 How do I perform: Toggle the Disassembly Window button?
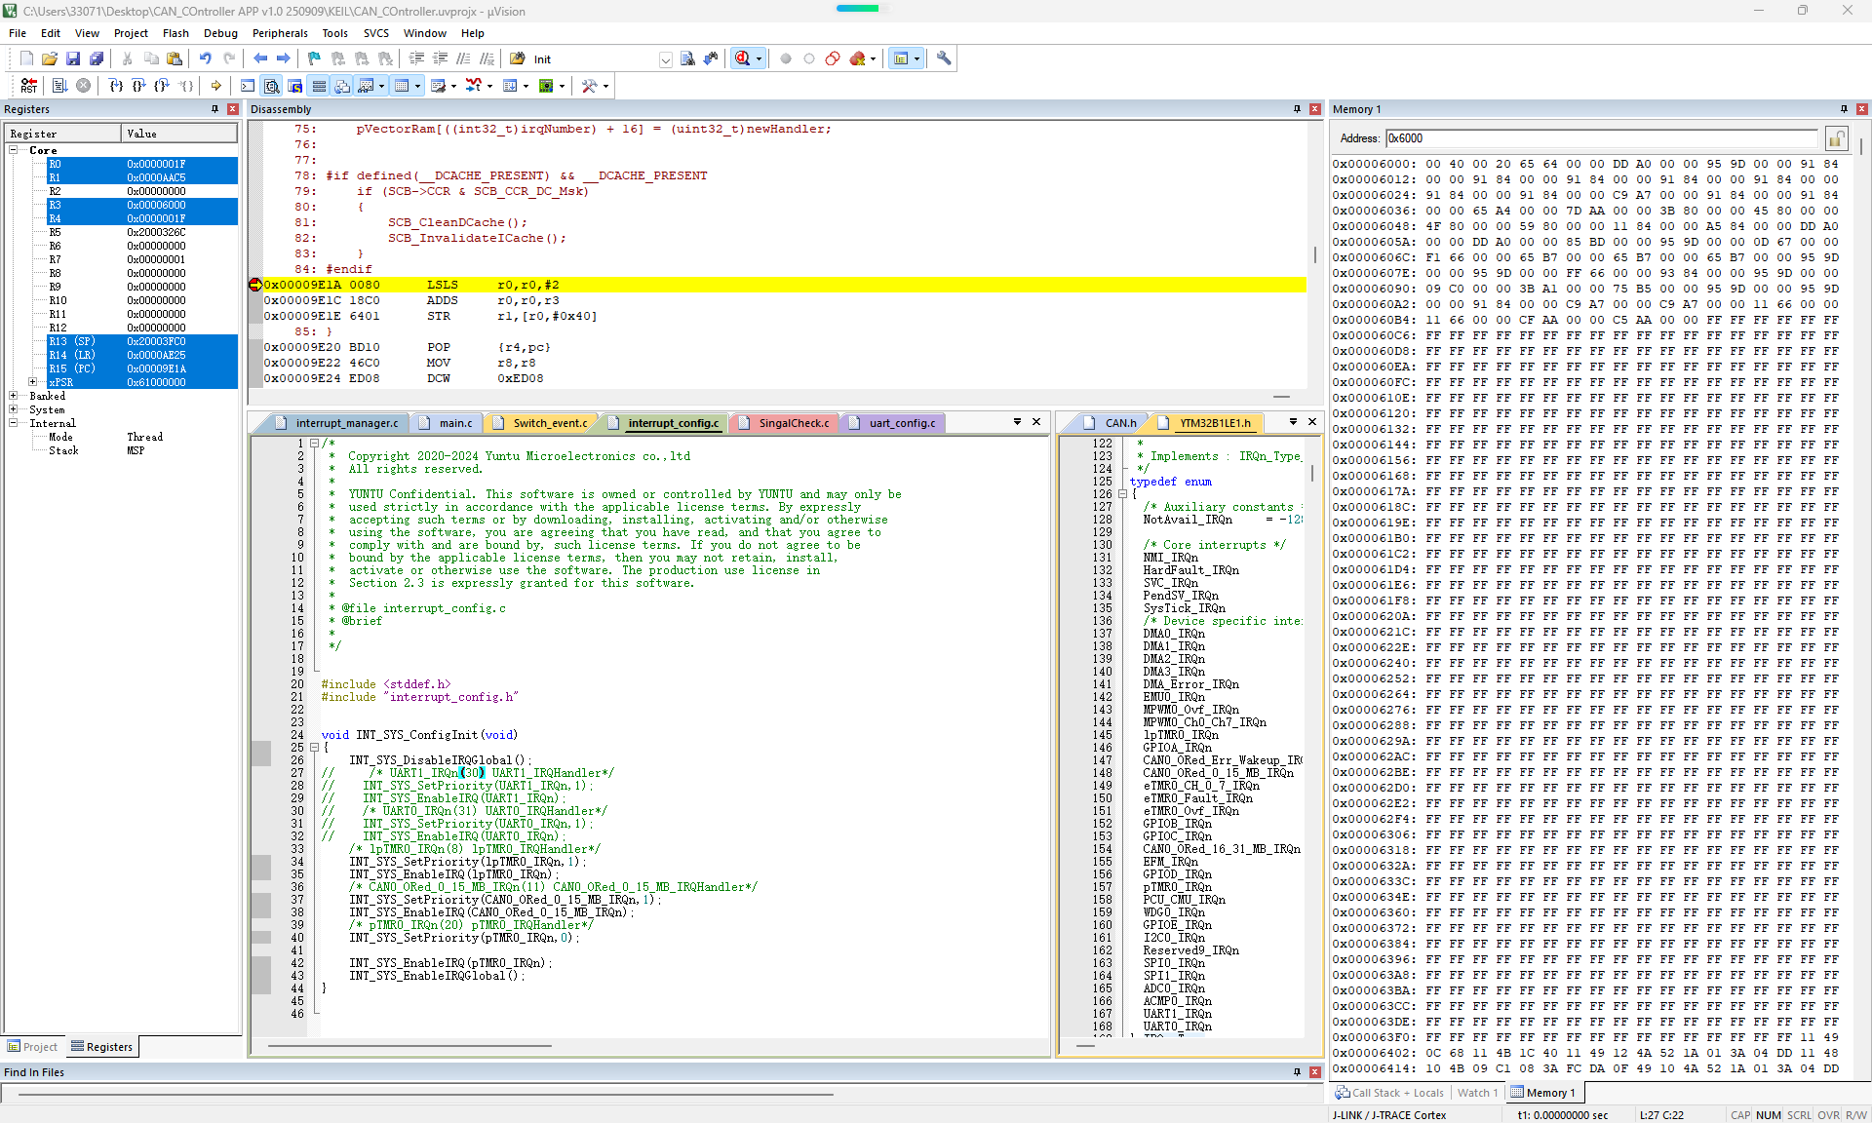coord(272,86)
